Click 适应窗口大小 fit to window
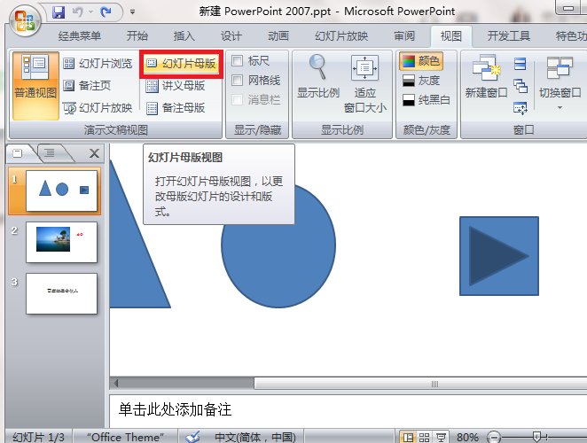Screen dimensions: 587x443 pos(365,84)
